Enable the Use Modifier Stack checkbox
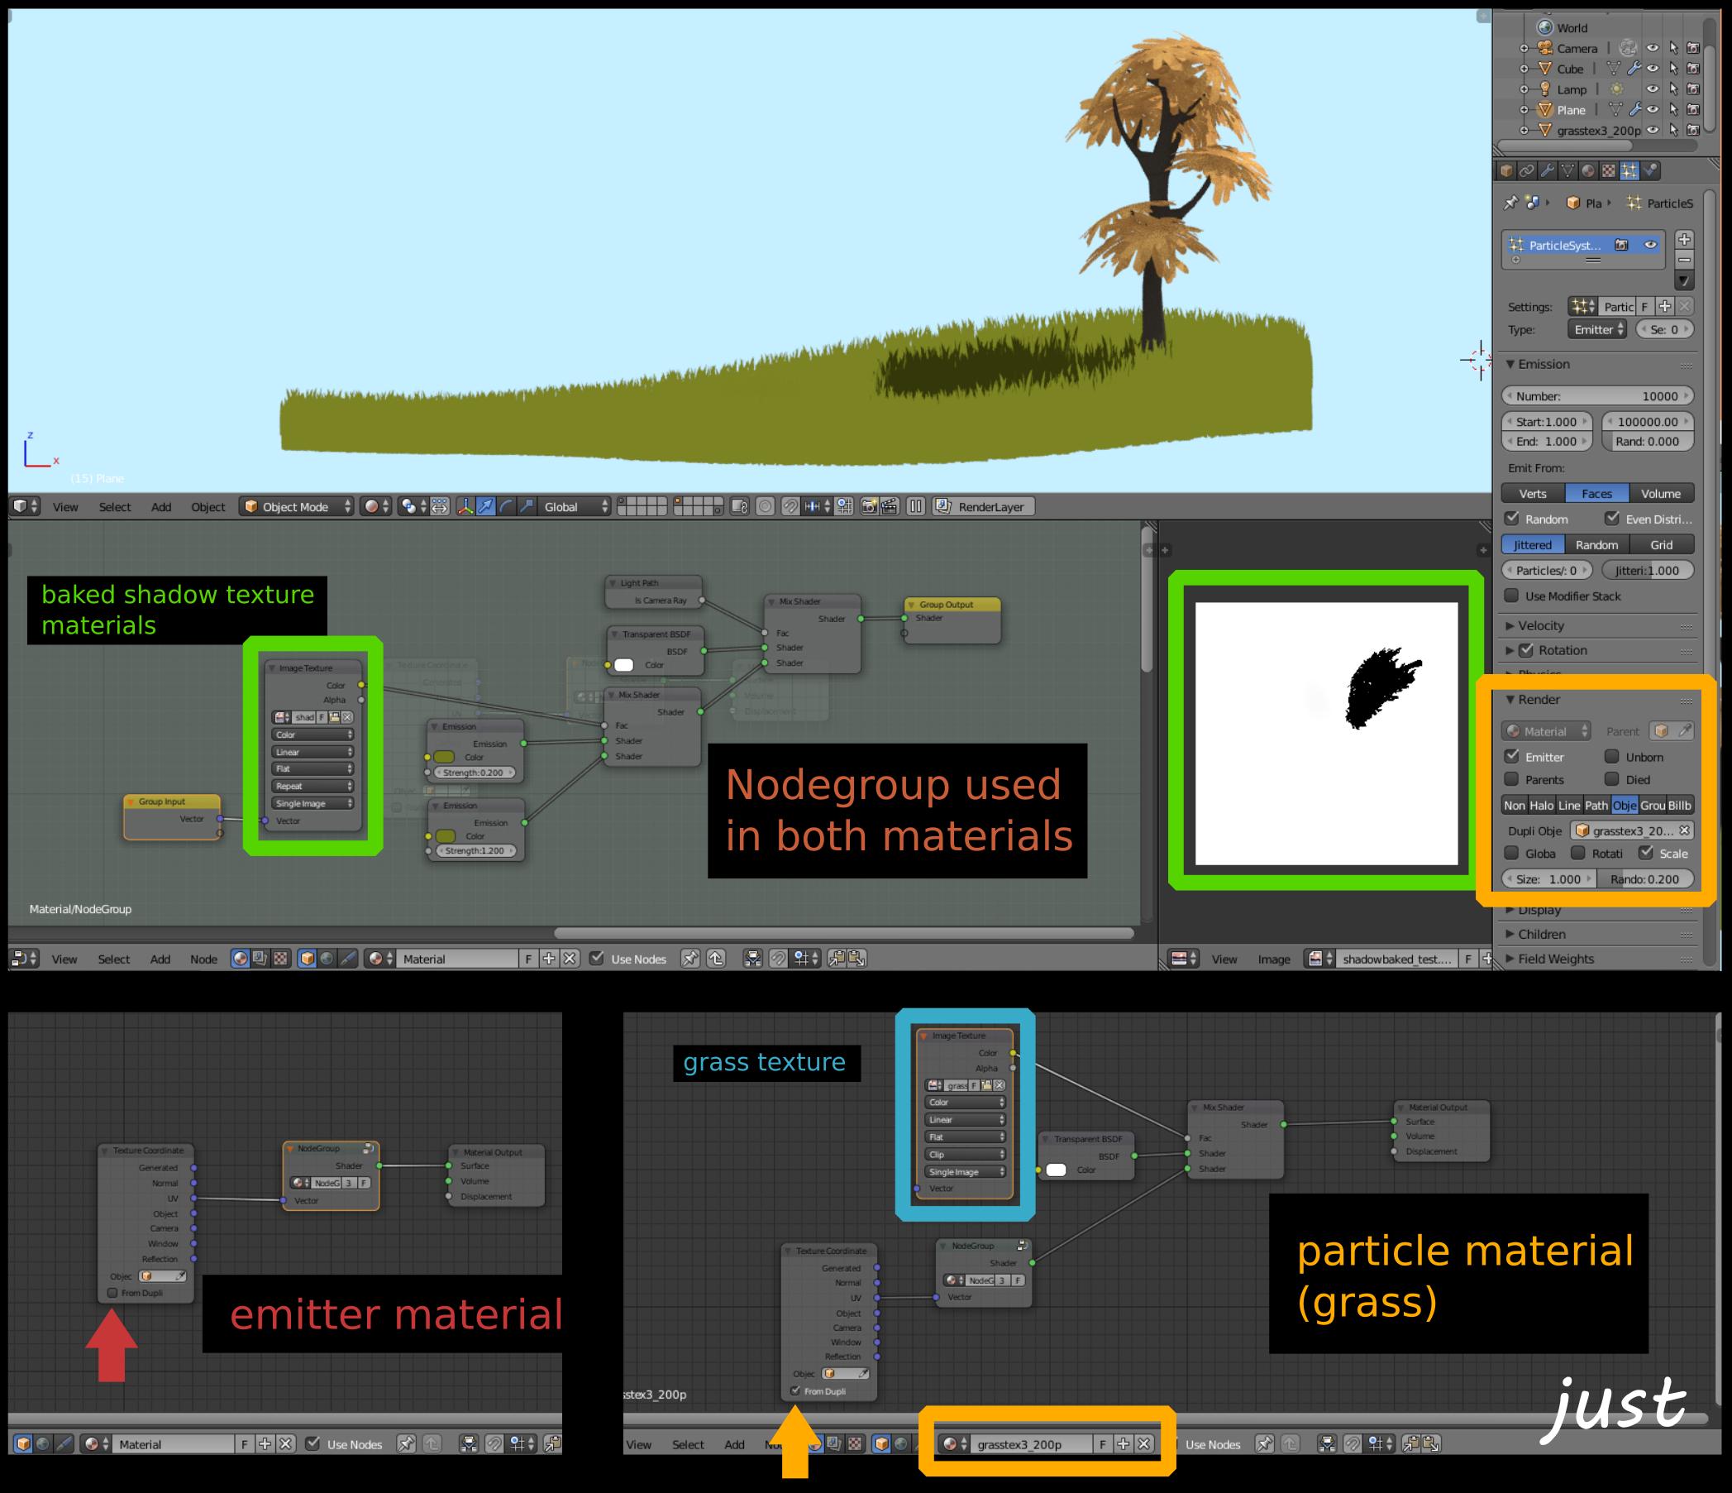 pos(1512,596)
